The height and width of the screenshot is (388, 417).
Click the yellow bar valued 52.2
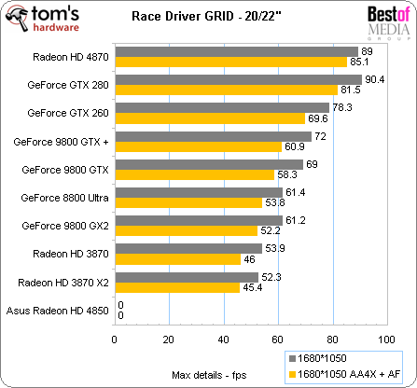point(187,230)
